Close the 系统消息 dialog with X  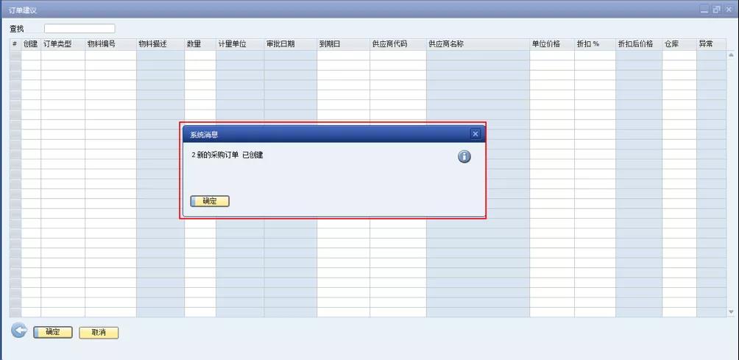475,134
